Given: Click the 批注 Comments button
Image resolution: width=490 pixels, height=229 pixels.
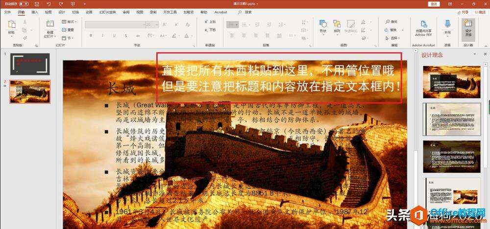Looking at the screenshot, I should point(481,12).
